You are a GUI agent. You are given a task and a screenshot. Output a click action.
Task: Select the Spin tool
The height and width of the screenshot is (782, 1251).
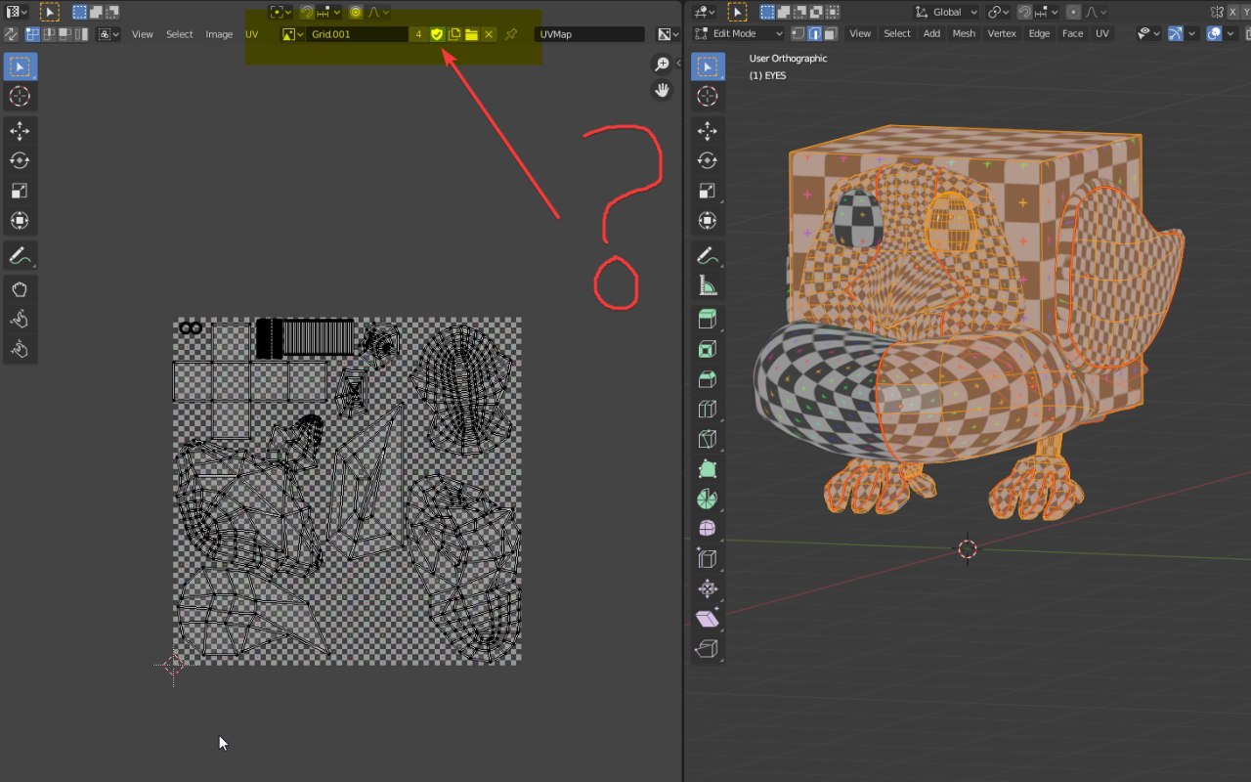[x=708, y=500]
